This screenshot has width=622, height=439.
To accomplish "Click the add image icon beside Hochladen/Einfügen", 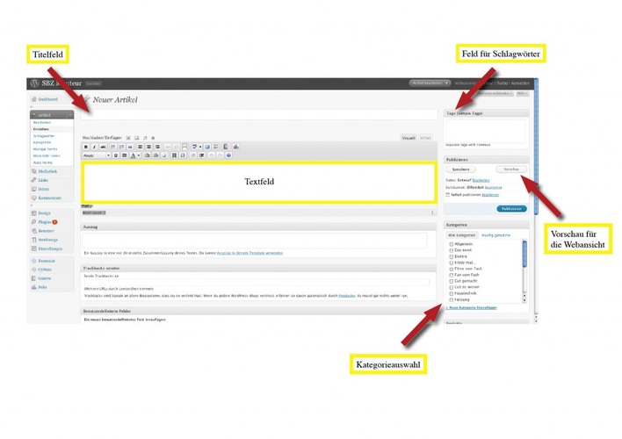I will 127,138.
